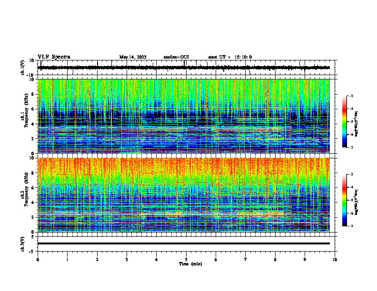This screenshot has height=291, width=377.
Task: Select the "May 14, 2023" date text
Action: pos(133,57)
